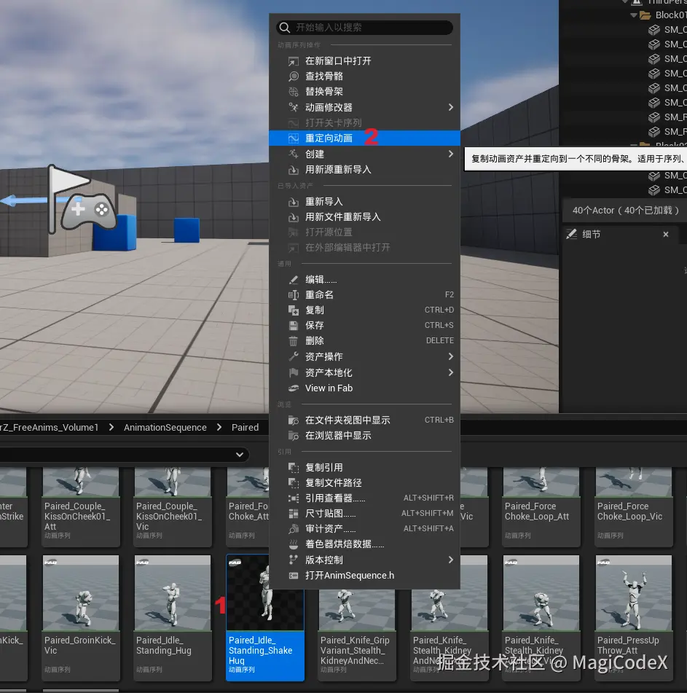Collapse the Block01 folder in outliner
Viewport: 687px width, 693px height.
coord(634,15)
